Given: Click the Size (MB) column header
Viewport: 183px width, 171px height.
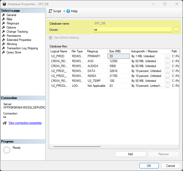Looking at the screenshot, I should coord(115,51).
